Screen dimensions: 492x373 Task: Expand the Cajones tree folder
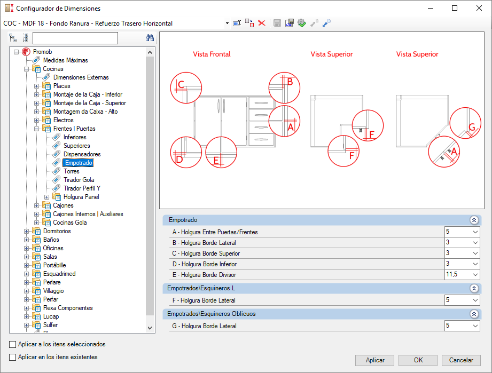(37, 206)
